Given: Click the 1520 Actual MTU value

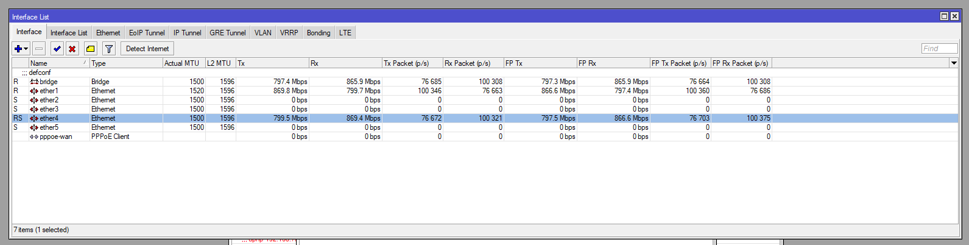Looking at the screenshot, I should pos(197,91).
